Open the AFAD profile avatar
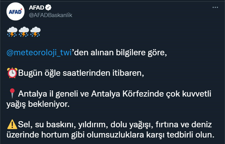Screen dimensions: 225x144 pyautogui.click(x=15, y=12)
